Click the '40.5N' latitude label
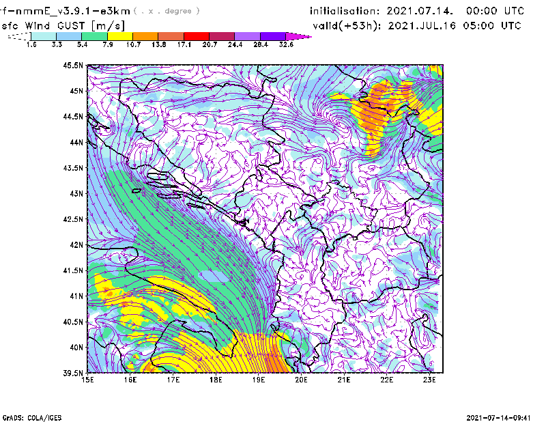 tap(73, 322)
